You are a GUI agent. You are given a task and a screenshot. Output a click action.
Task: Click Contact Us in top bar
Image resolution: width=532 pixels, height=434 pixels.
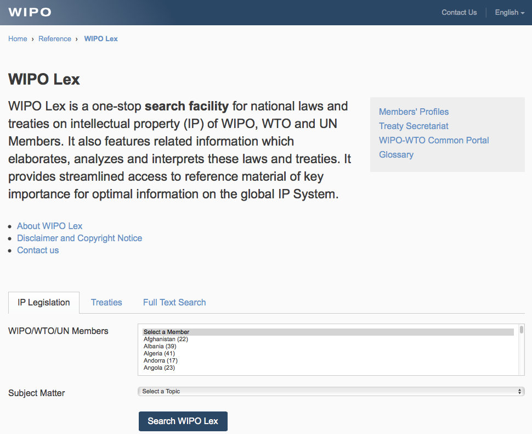[x=459, y=12]
